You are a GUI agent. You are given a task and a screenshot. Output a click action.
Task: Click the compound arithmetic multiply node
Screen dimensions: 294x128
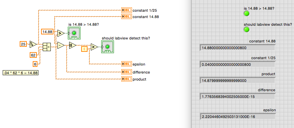click(47, 47)
